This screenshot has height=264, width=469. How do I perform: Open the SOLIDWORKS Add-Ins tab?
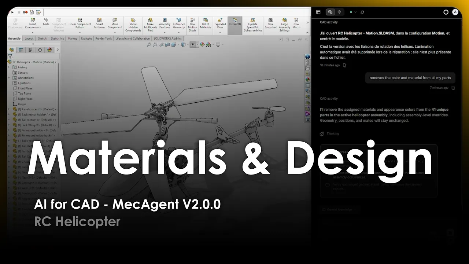coord(167,38)
